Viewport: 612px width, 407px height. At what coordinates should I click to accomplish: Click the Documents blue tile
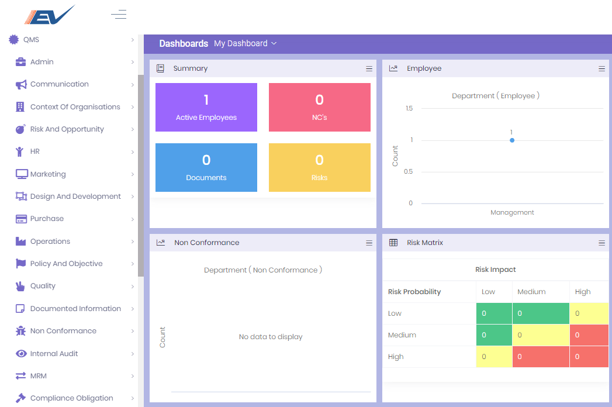pos(206,167)
